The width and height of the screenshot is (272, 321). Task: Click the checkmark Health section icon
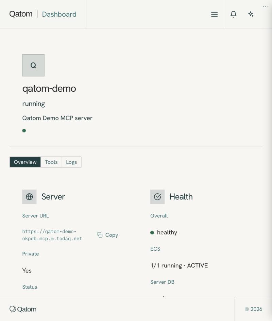click(157, 197)
